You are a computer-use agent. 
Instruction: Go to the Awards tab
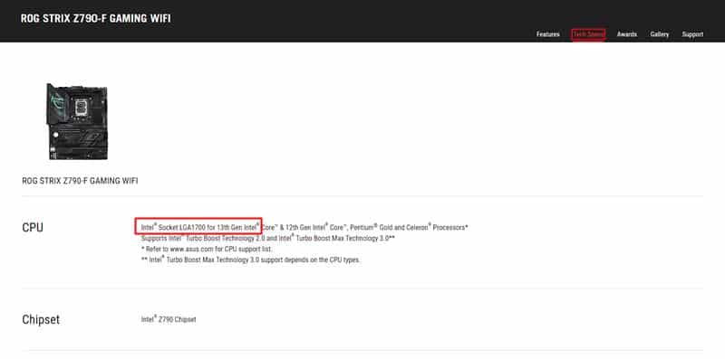click(627, 34)
